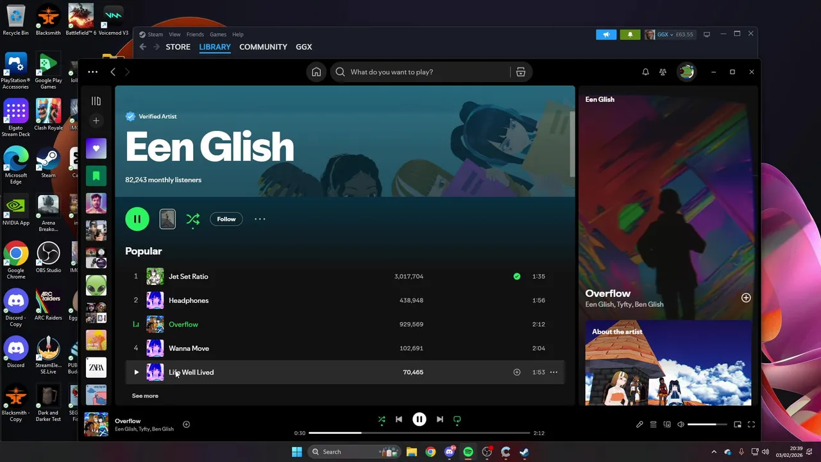Open the Browse icon in Spotify search bar

click(521, 72)
